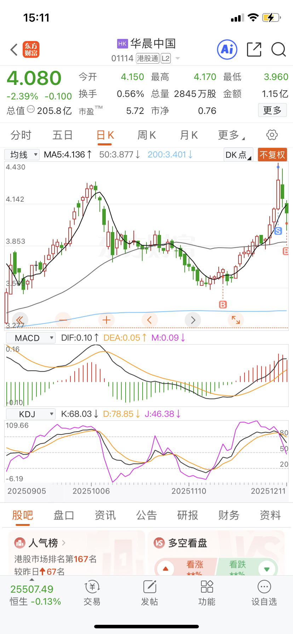Tap the 人气榜 chart icon

[x=20, y=543]
